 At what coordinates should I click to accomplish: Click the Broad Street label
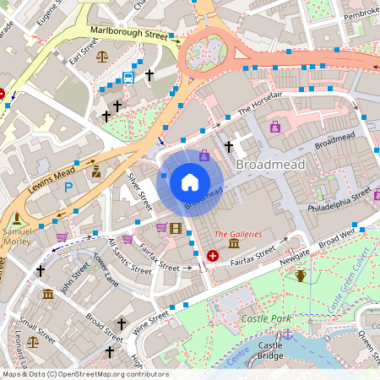tap(104, 328)
